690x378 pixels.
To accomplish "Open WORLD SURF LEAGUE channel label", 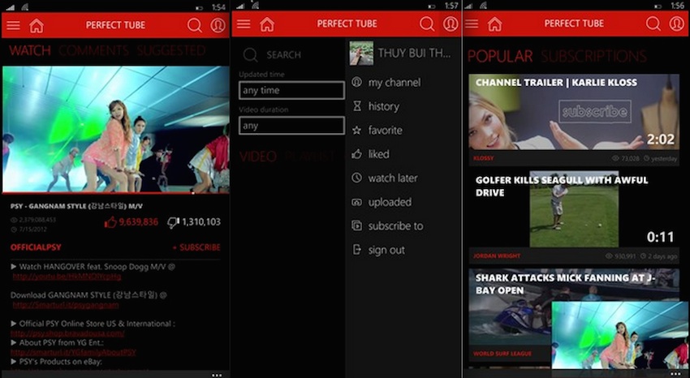I will pyautogui.click(x=502, y=354).
